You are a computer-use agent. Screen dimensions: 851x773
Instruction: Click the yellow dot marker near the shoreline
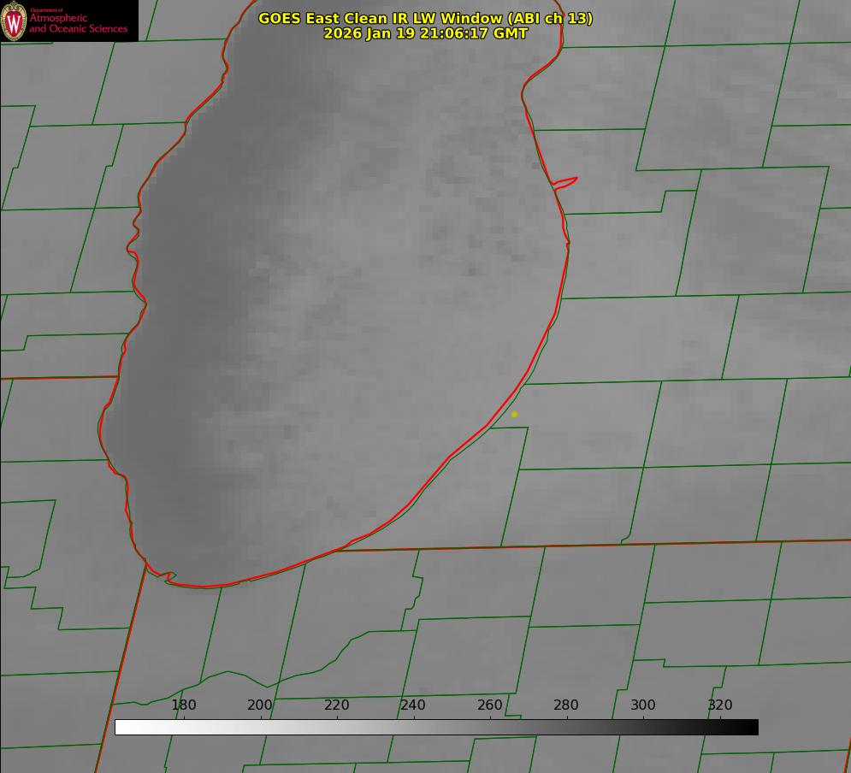514,414
